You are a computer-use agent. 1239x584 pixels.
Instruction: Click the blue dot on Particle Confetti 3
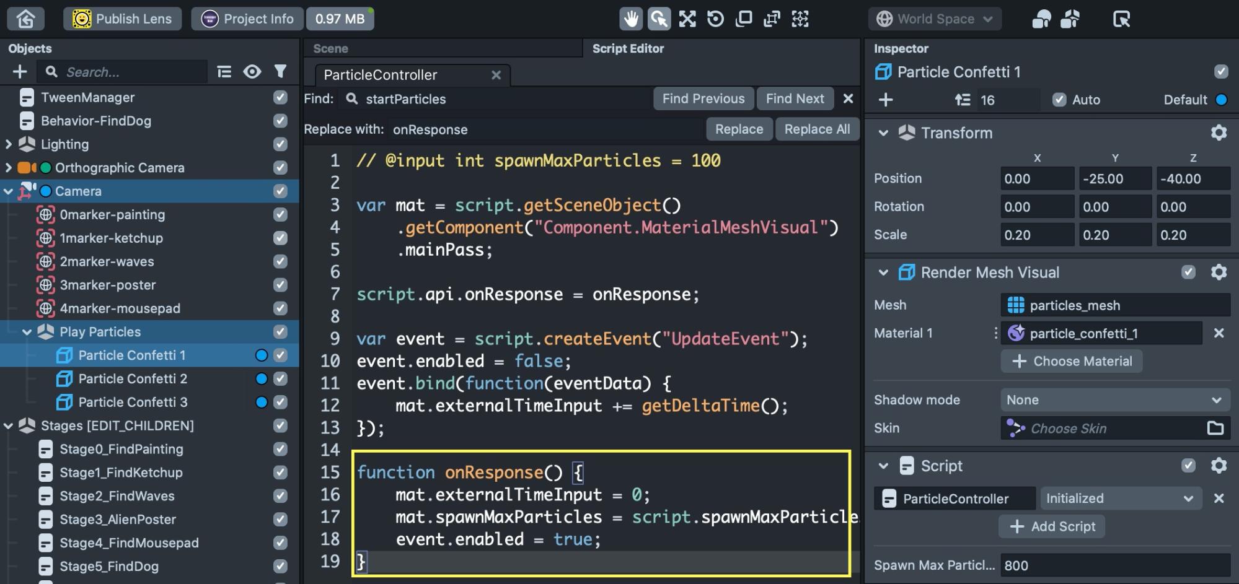tap(262, 402)
